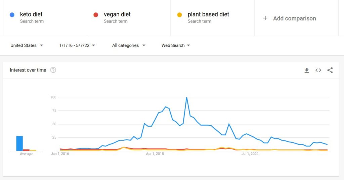Open the embed code icon
This screenshot has width=344, height=180.
318,70
